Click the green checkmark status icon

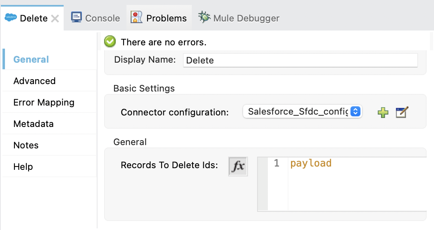coord(110,42)
